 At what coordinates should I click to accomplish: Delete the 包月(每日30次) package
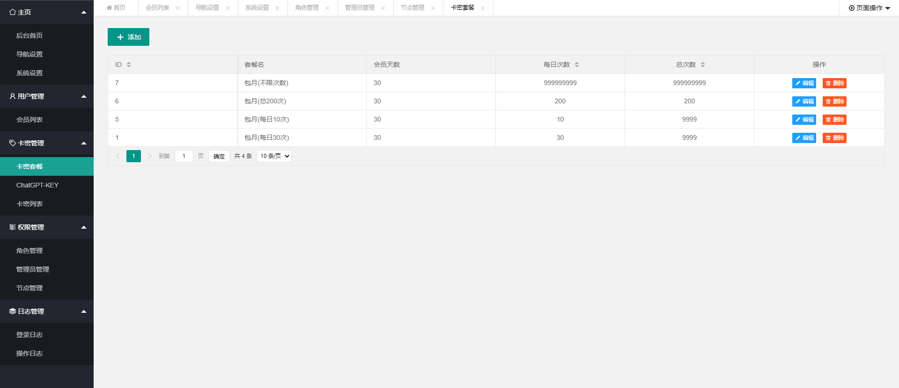click(834, 138)
